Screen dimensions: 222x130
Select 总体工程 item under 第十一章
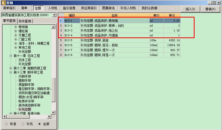pyautogui.click(x=25, y=60)
